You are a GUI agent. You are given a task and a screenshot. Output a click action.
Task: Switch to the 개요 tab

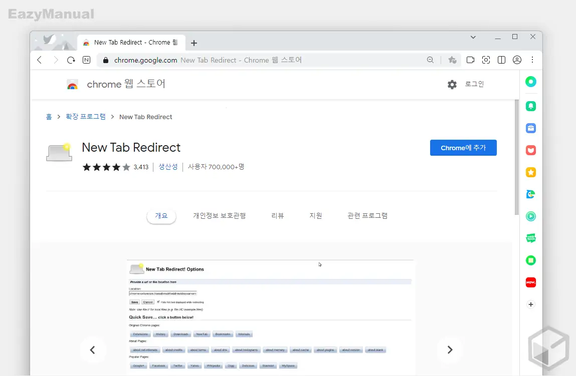coord(161,216)
